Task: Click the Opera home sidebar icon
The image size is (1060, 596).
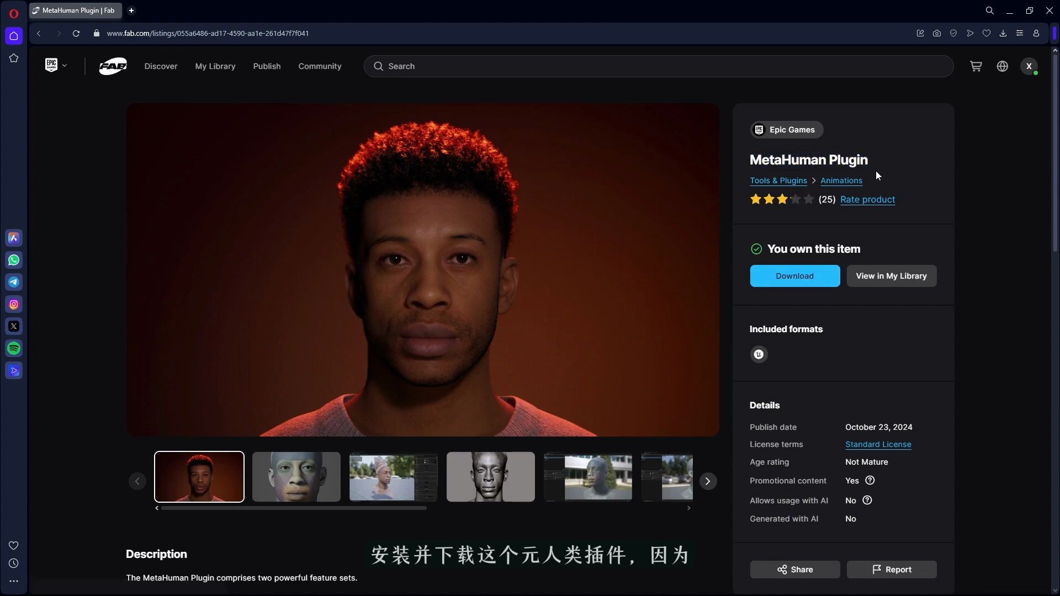Action: [x=14, y=36]
